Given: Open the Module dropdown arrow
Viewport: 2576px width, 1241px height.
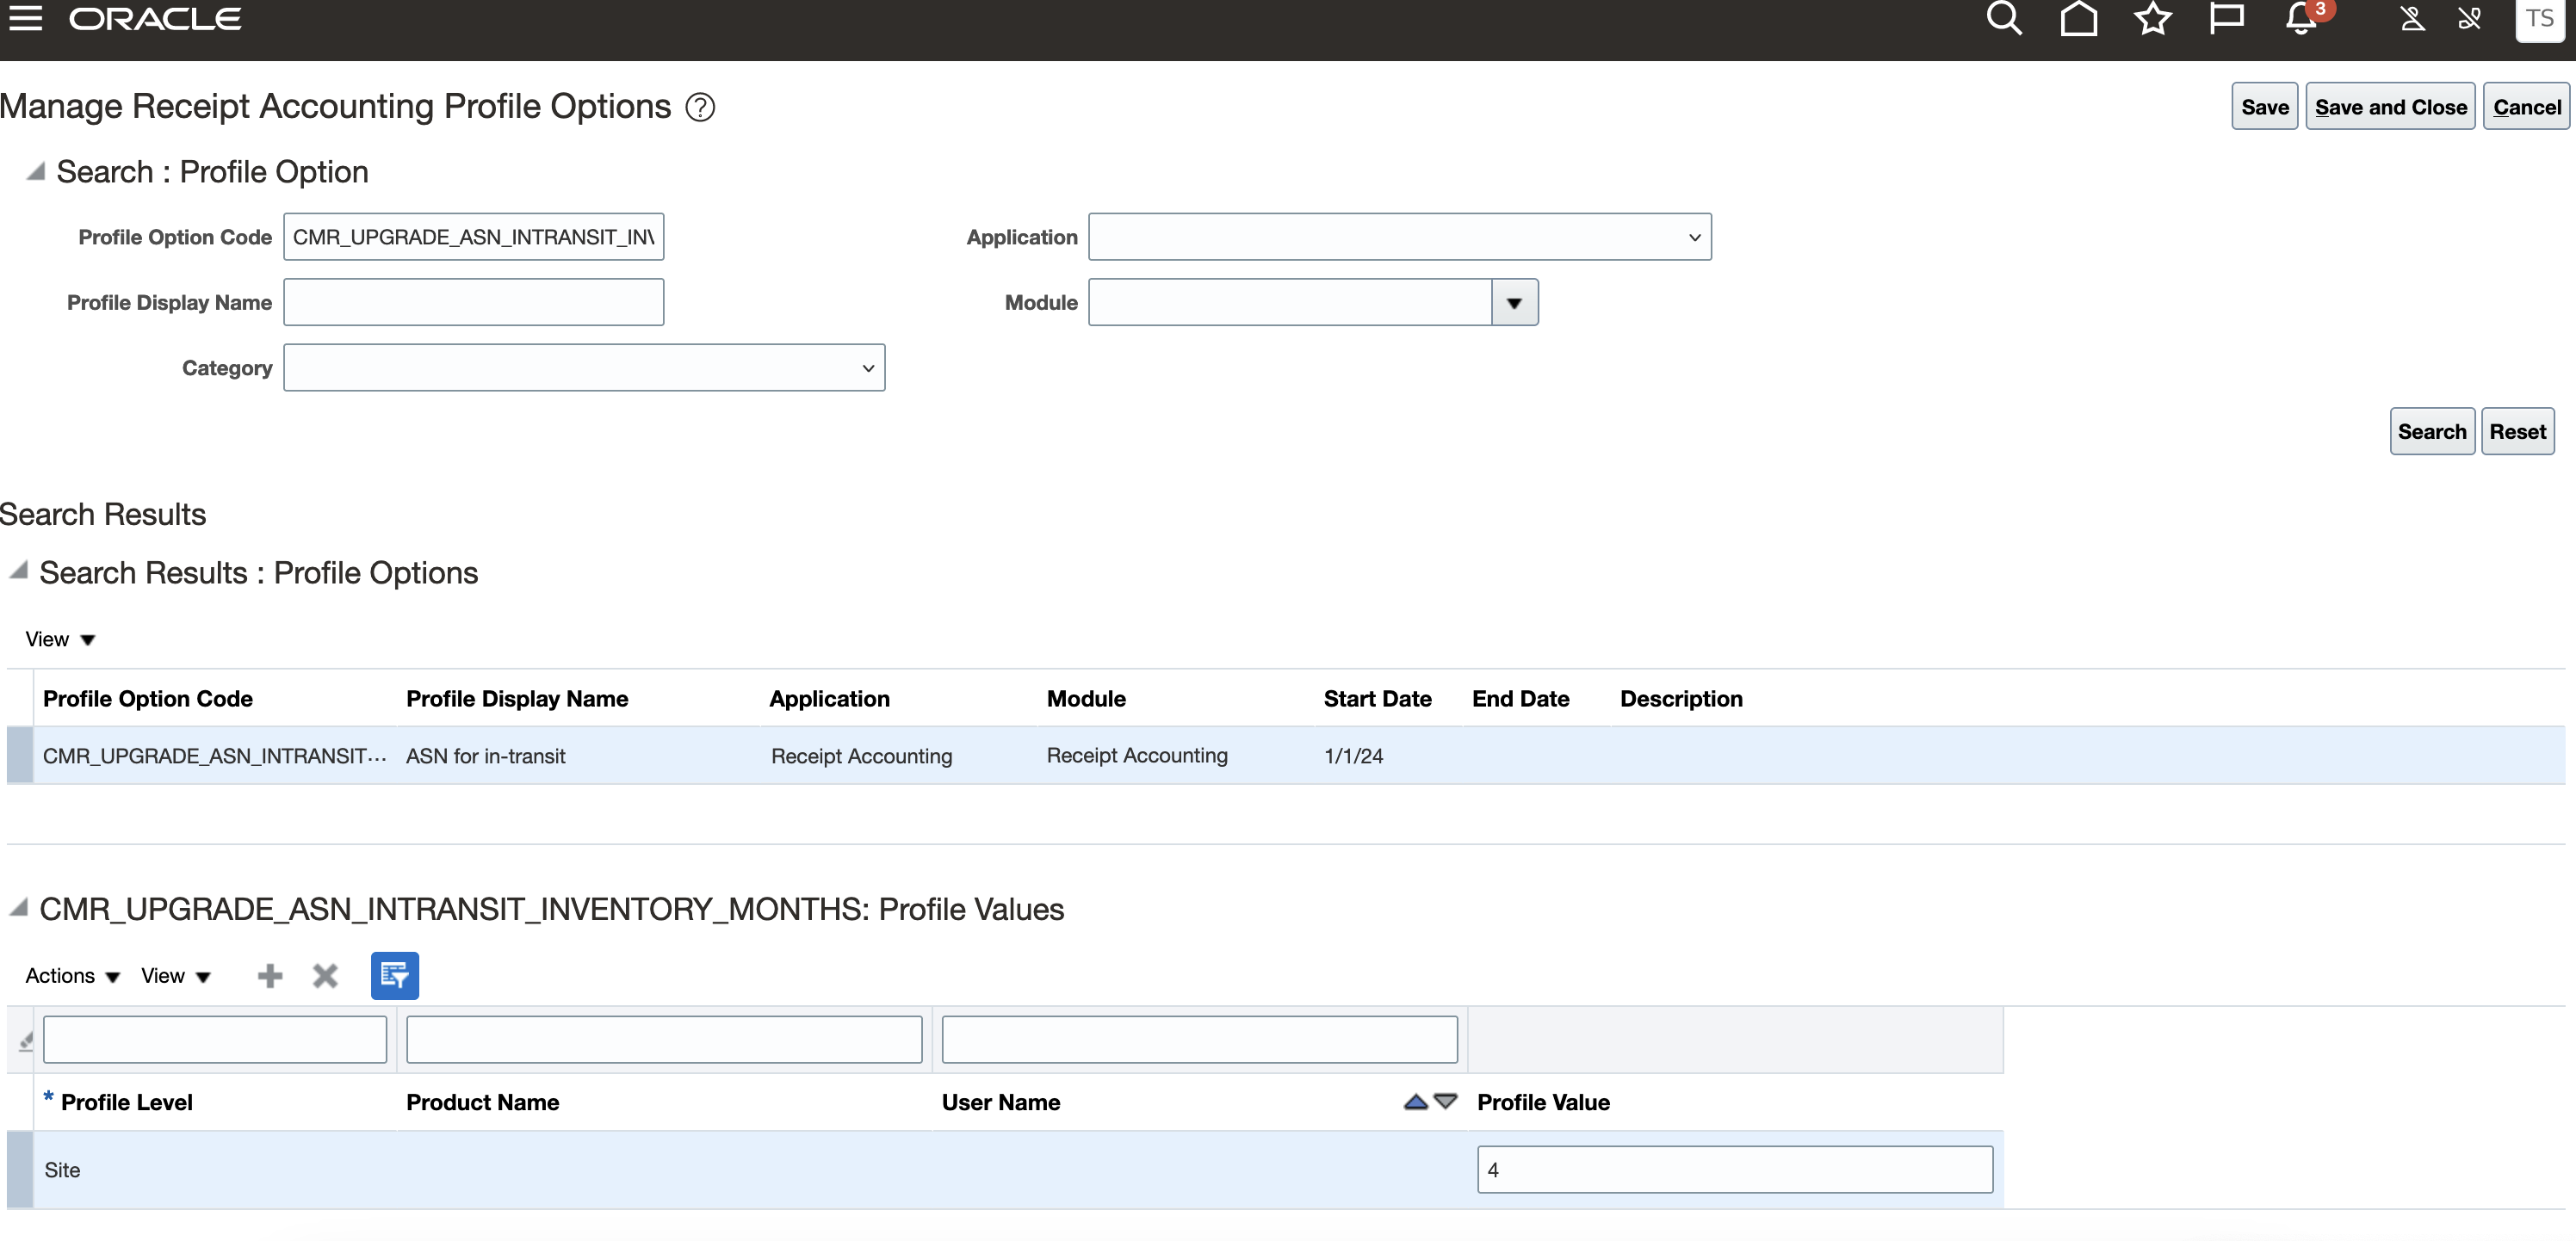Looking at the screenshot, I should coord(1514,303).
